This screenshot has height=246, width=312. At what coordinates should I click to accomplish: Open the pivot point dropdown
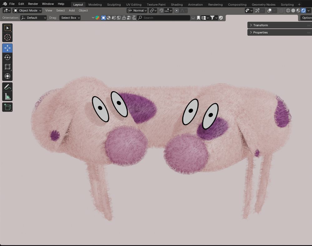click(153, 11)
